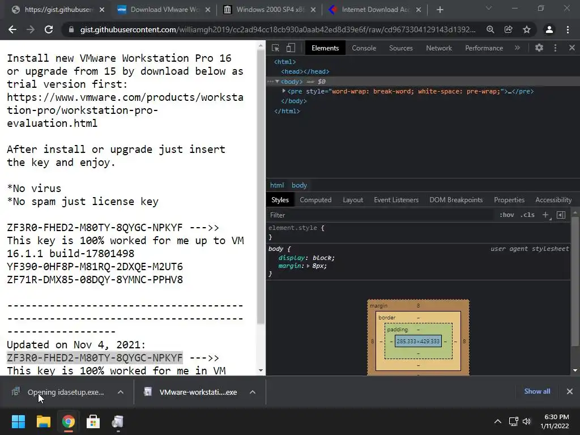Select the Styles pane tab

(280, 200)
